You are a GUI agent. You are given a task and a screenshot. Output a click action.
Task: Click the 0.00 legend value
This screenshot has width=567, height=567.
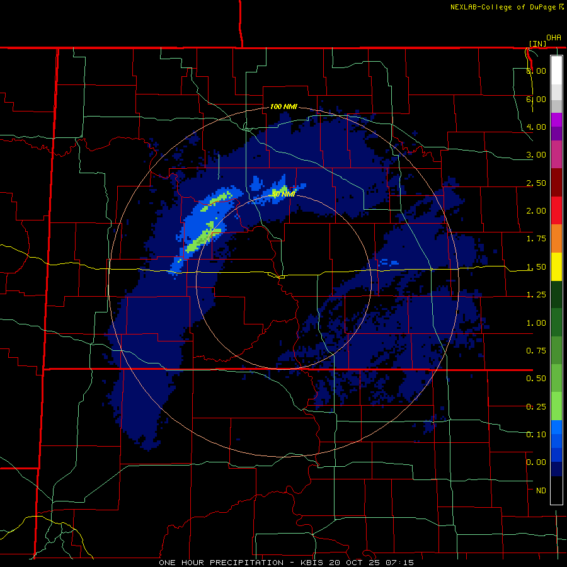pyautogui.click(x=536, y=462)
